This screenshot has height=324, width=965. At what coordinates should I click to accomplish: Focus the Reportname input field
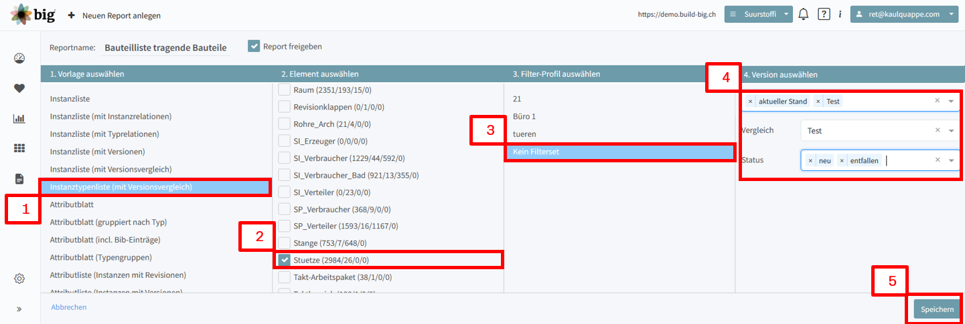pos(165,47)
